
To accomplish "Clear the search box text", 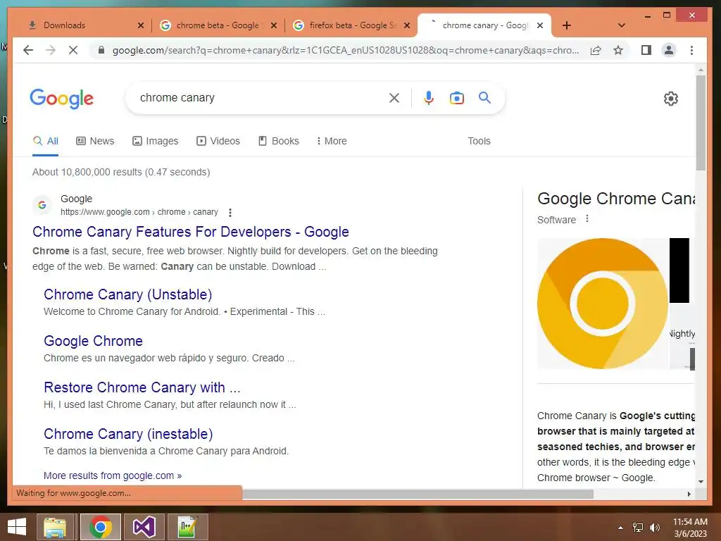I will pos(394,97).
